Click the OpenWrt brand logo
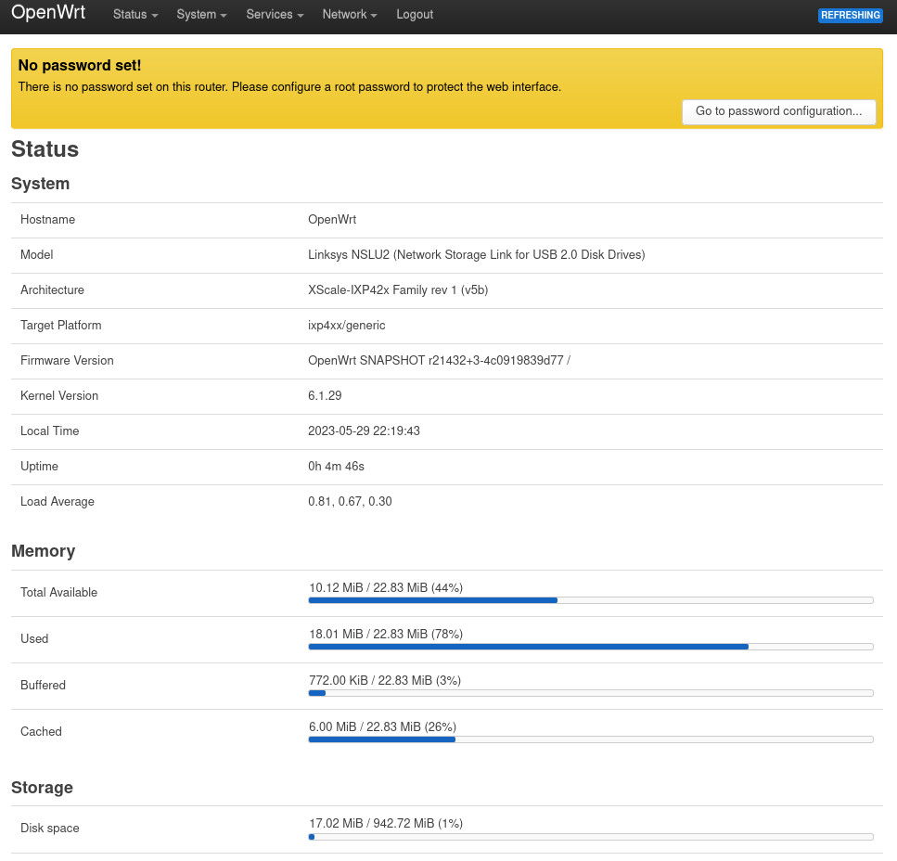Viewport: 897px width, 861px height. pyautogui.click(x=48, y=14)
